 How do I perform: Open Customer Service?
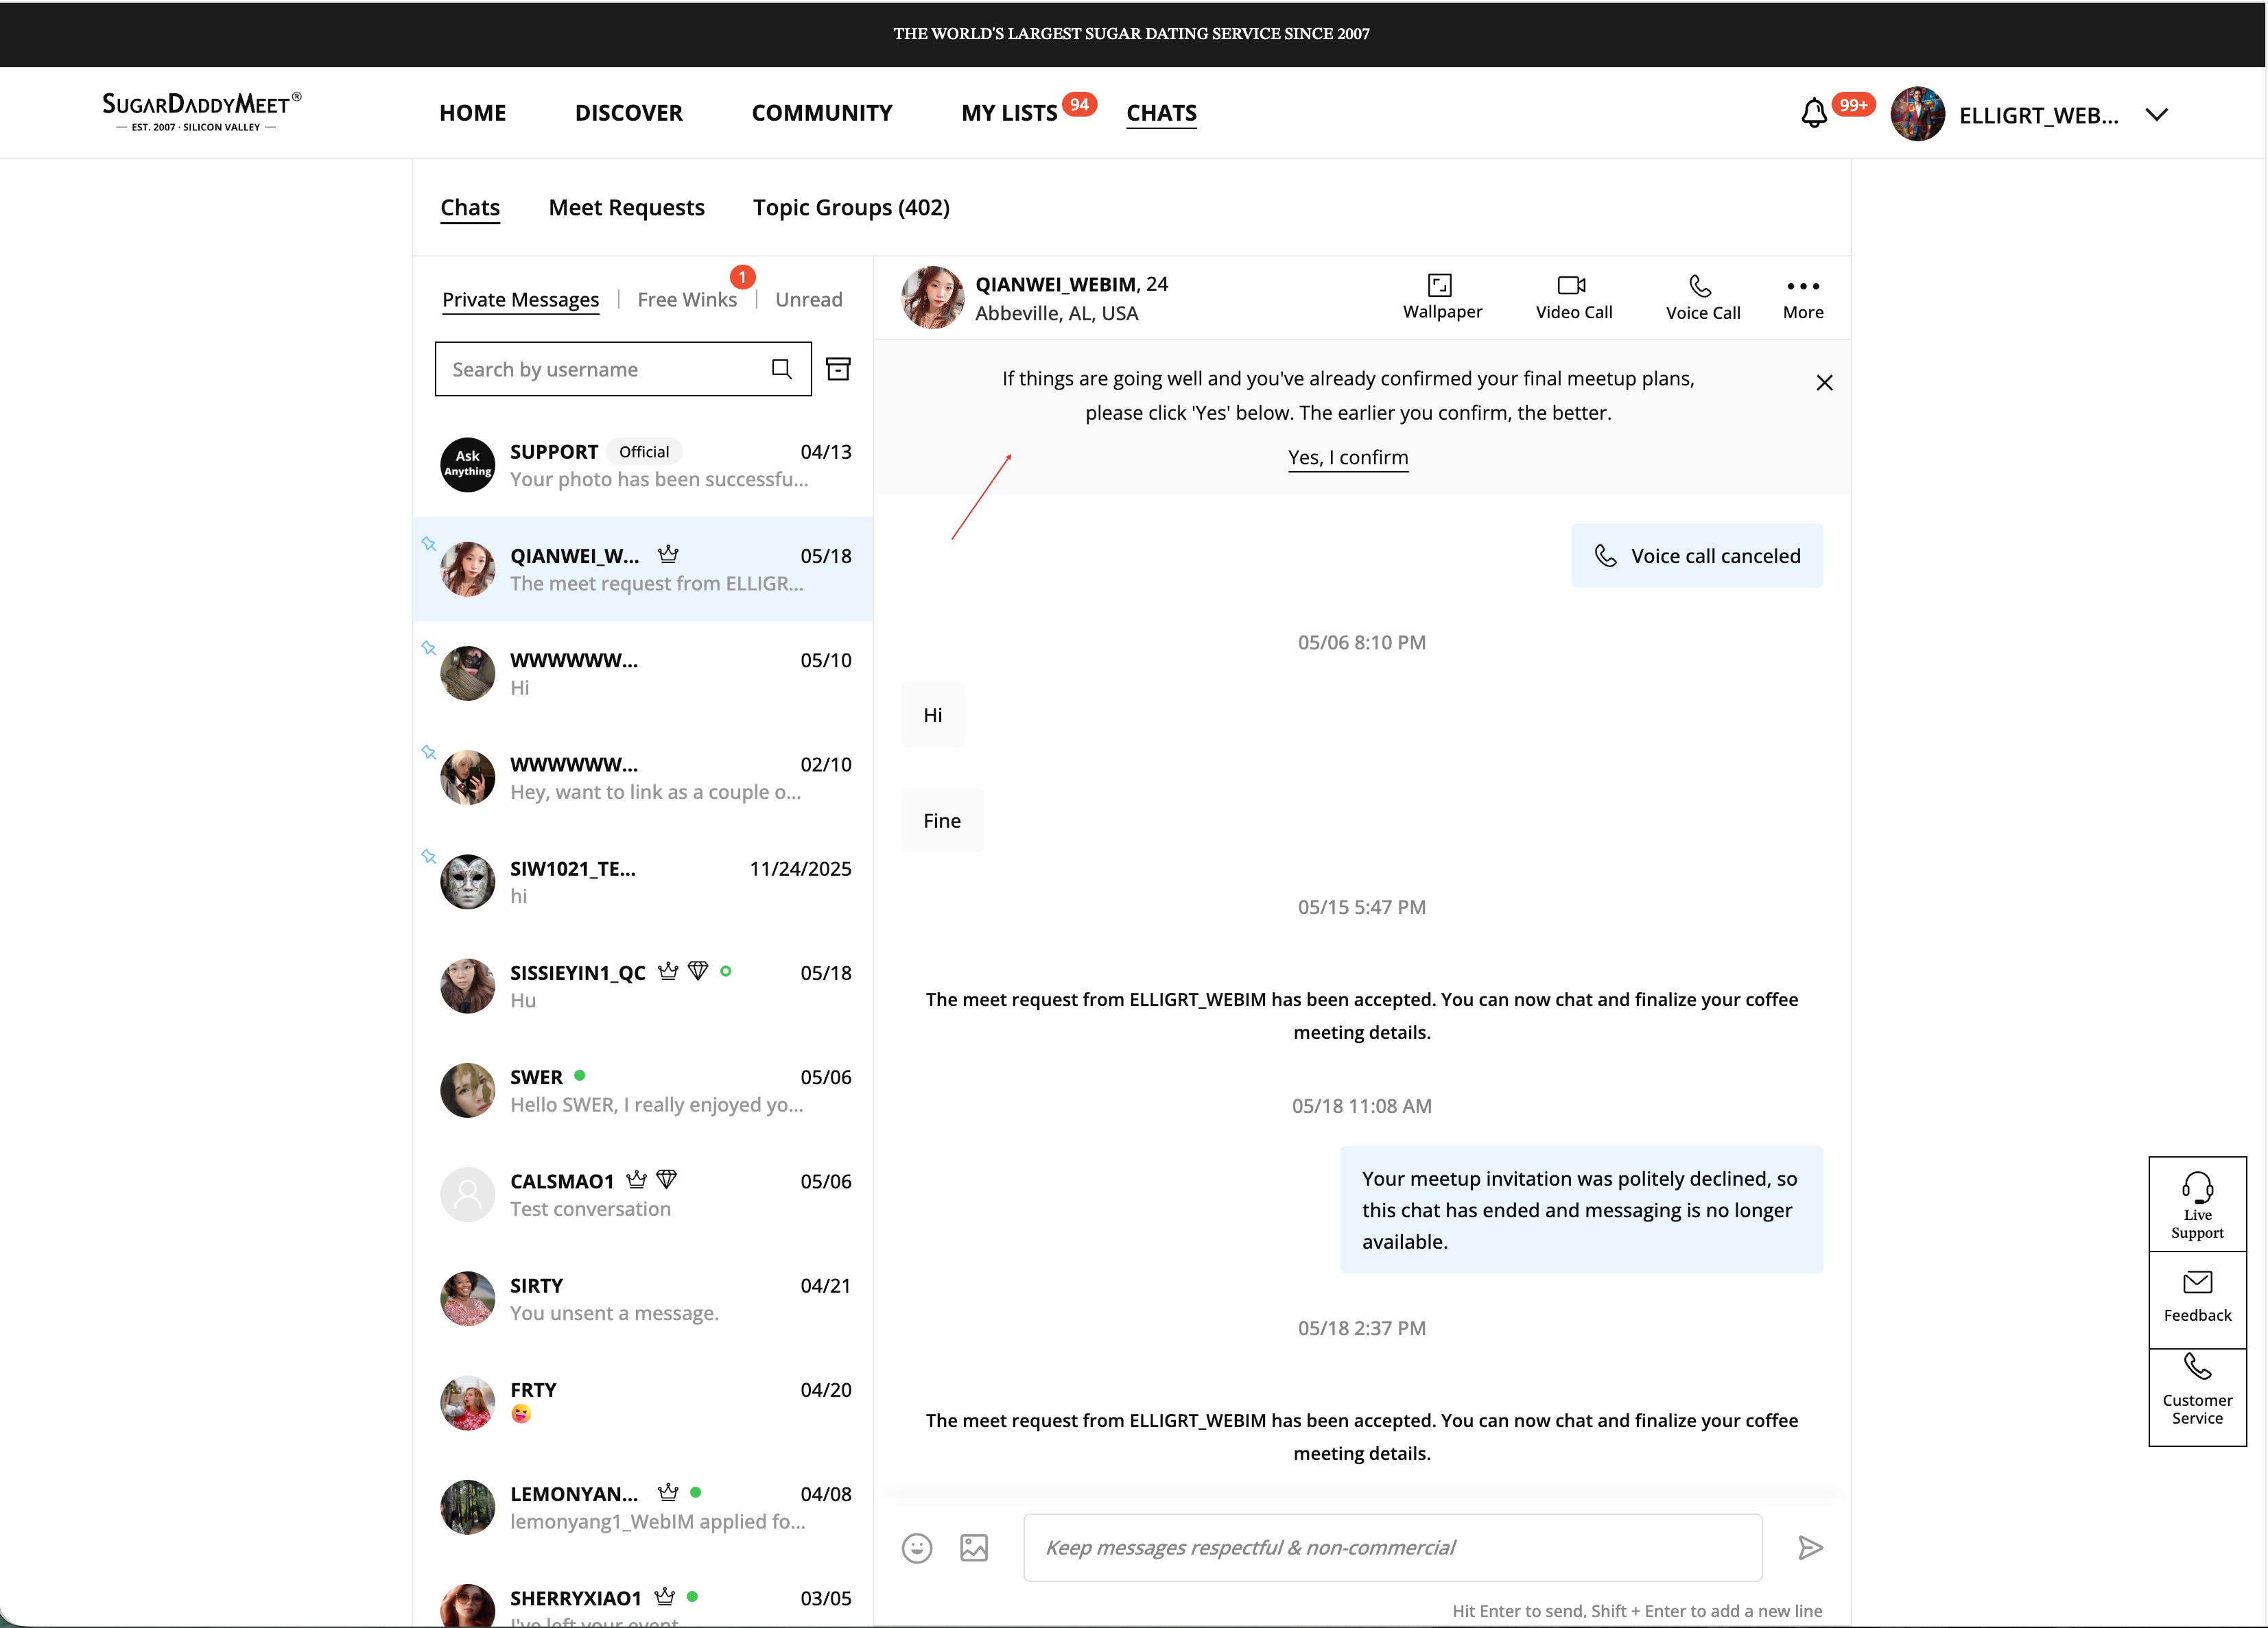coord(2197,1396)
